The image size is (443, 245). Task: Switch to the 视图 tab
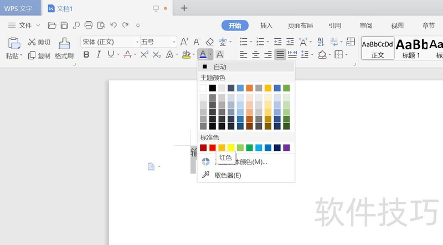(x=397, y=25)
